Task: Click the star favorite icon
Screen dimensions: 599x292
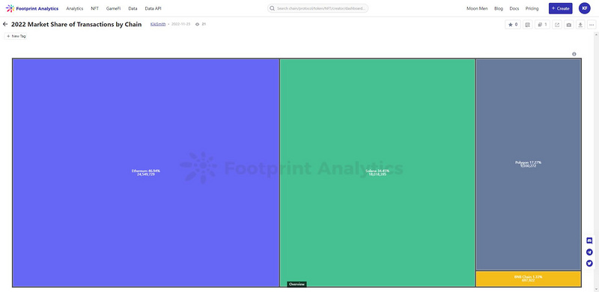Action: [512, 25]
